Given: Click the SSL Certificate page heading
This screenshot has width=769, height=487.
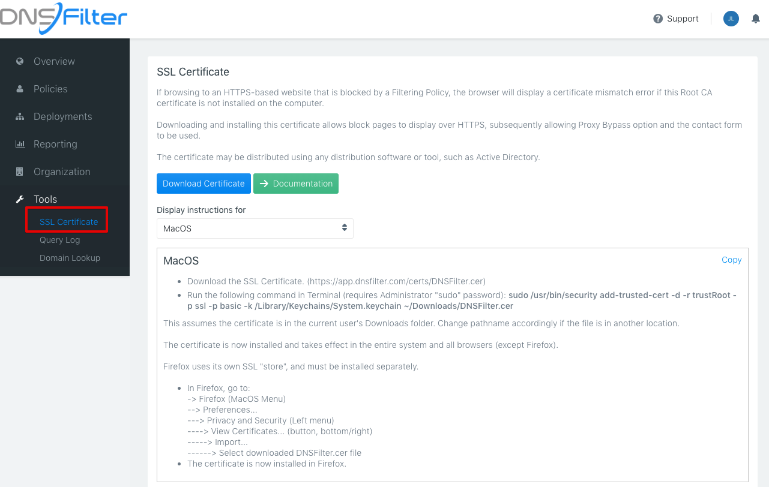Looking at the screenshot, I should point(193,72).
